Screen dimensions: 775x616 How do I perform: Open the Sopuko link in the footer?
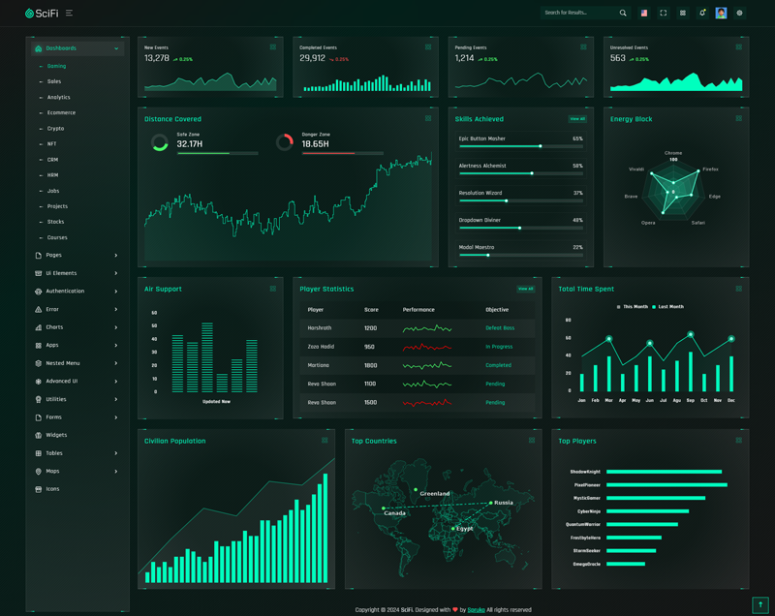(476, 610)
